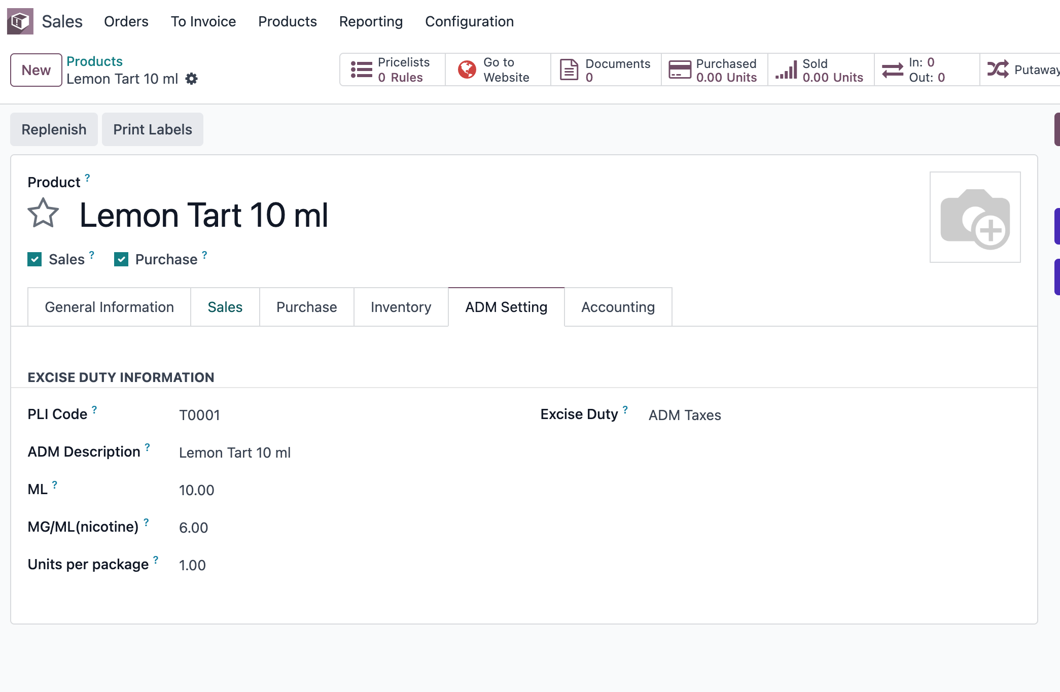
Task: Uncheck the Purchase checkbox
Action: click(x=121, y=260)
